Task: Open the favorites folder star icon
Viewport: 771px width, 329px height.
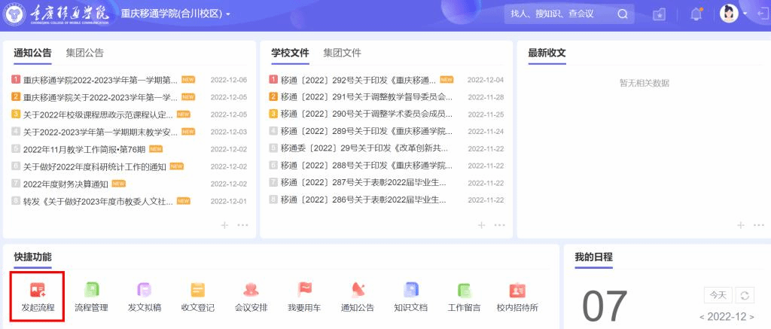Action: coord(660,14)
